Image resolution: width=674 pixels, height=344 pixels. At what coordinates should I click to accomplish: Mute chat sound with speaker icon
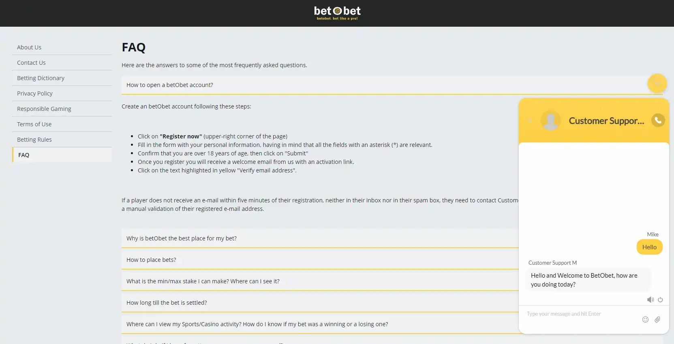650,300
